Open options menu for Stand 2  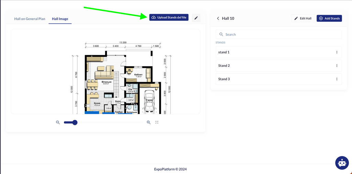tap(337, 66)
